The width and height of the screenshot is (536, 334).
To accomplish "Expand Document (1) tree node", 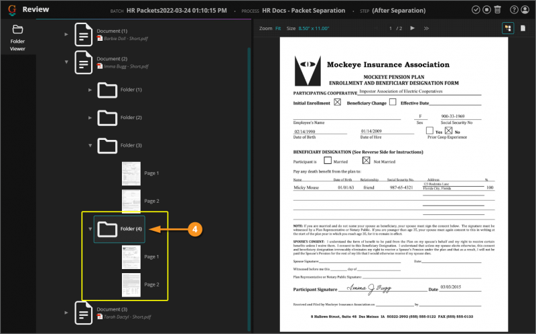I will pyautogui.click(x=66, y=34).
